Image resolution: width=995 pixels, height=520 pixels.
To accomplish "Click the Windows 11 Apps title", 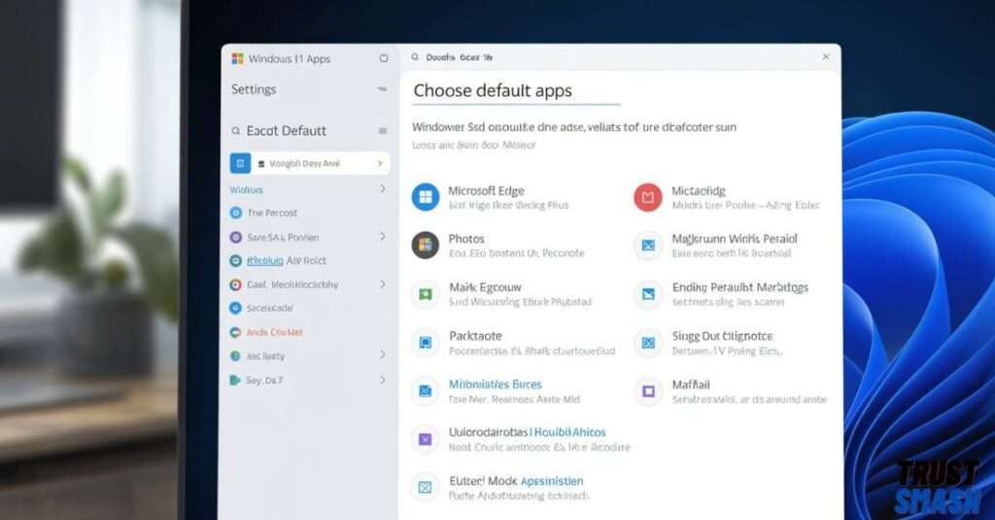I will 290,59.
